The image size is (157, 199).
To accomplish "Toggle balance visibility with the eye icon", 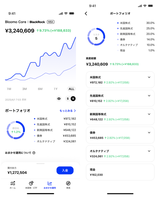I will pos(59,99).
